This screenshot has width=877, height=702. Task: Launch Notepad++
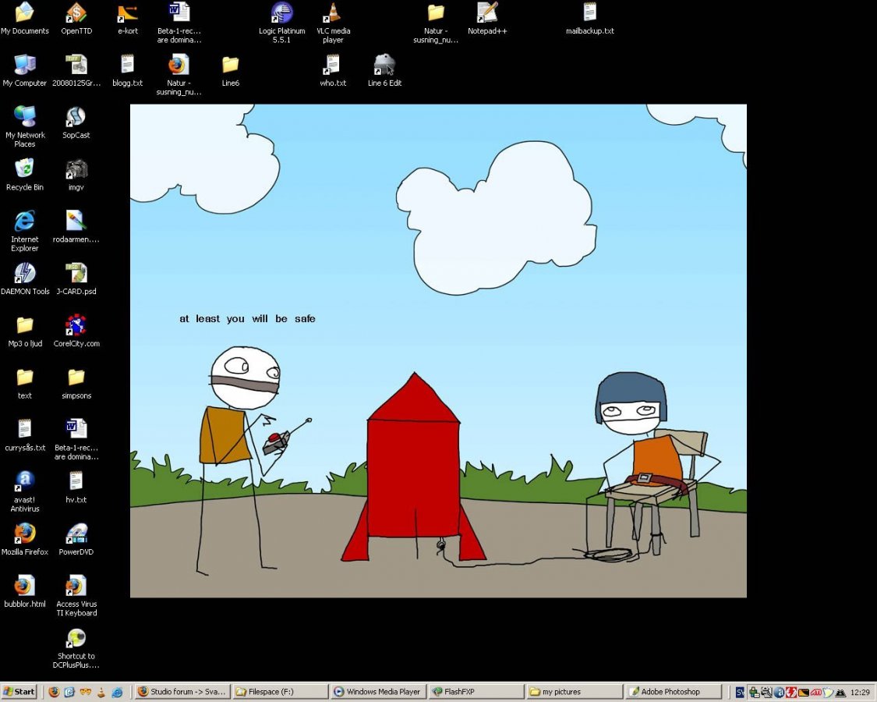click(x=486, y=13)
